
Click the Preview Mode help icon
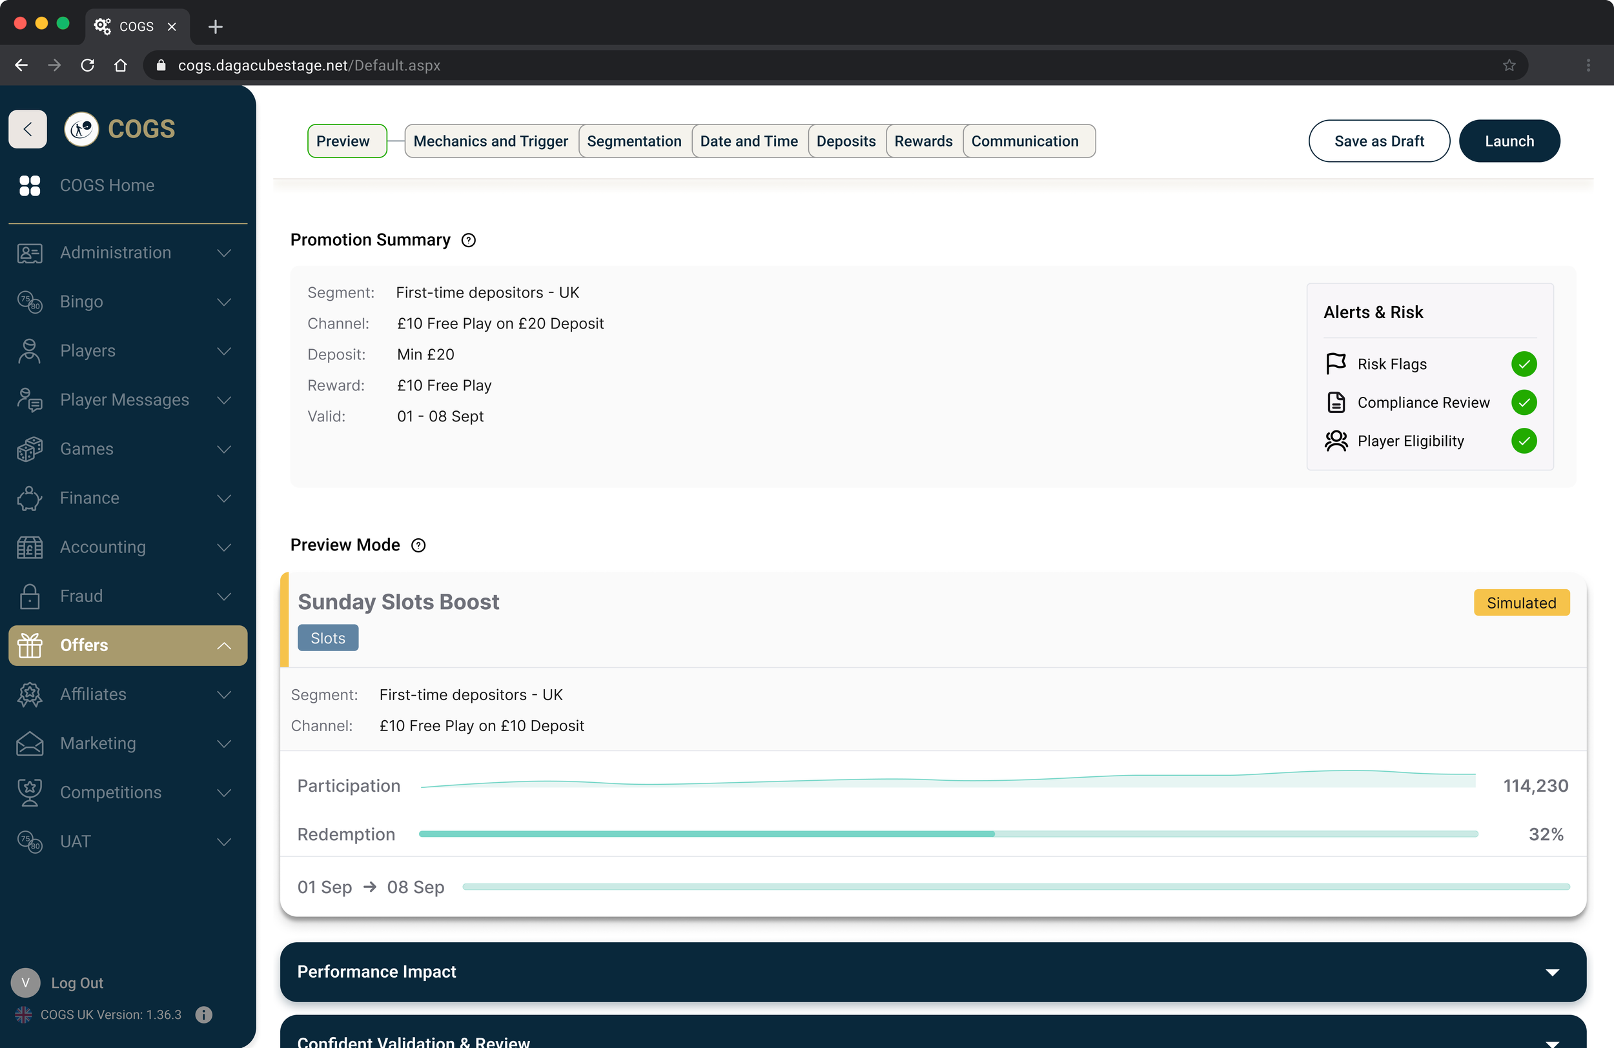coord(418,545)
